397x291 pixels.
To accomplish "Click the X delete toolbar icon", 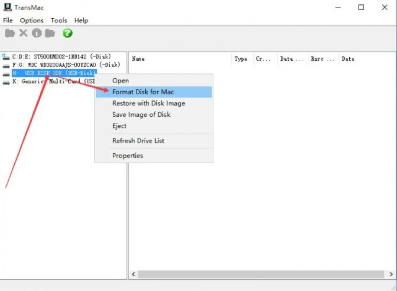I will (23, 33).
